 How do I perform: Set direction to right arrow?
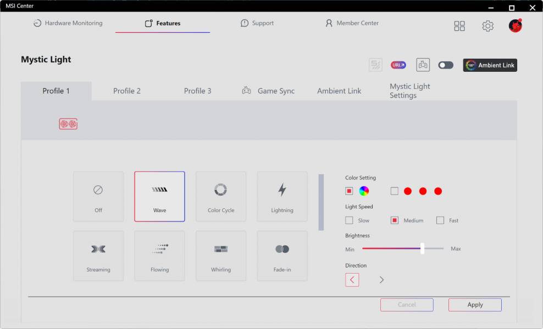(x=381, y=280)
